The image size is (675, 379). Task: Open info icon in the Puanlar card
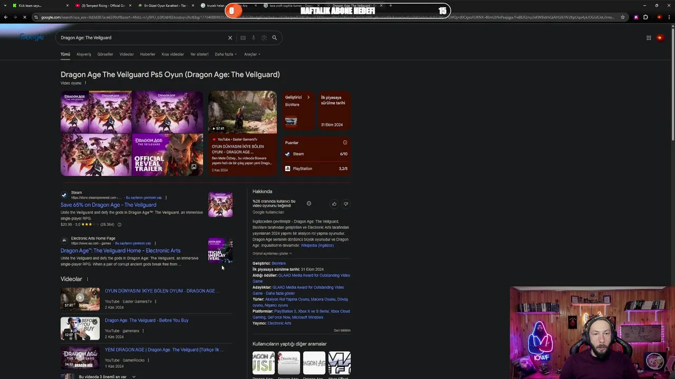pyautogui.click(x=345, y=143)
